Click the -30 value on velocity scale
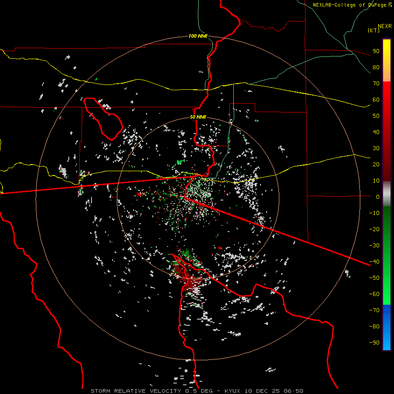 click(374, 246)
